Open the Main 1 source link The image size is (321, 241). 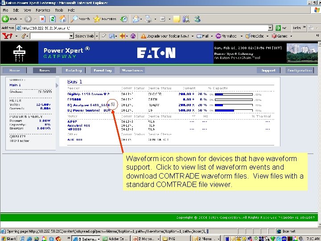click(x=15, y=85)
